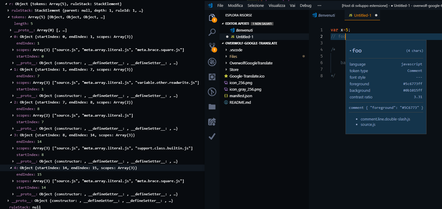The width and height of the screenshot is (442, 209).
Task: Click the closing comment '*/' on line 8
Action: [333, 76]
